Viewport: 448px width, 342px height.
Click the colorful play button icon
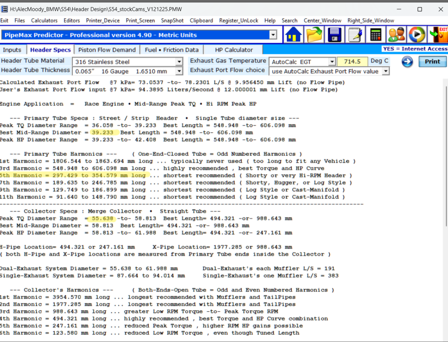[x=417, y=35]
